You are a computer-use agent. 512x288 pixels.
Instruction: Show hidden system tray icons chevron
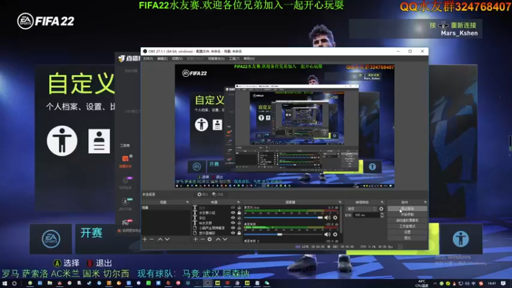435,284
